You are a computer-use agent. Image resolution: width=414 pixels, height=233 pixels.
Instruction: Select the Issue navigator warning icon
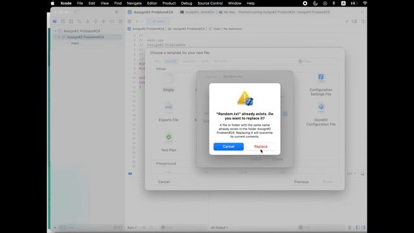[87, 21]
